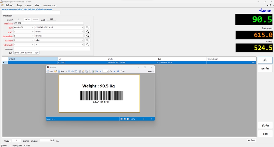Image resolution: width=274 pixels, height=147 pixels.
Task: Go to the first page
Action: pyautogui.click(x=97, y=71)
